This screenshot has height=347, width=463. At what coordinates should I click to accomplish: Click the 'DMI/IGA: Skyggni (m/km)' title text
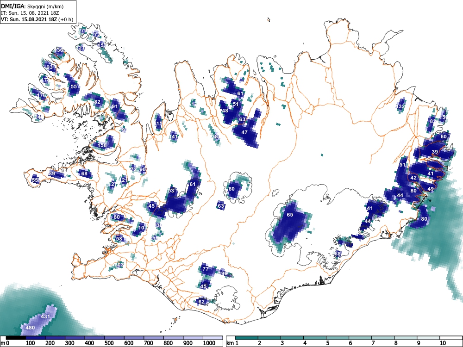click(32, 6)
